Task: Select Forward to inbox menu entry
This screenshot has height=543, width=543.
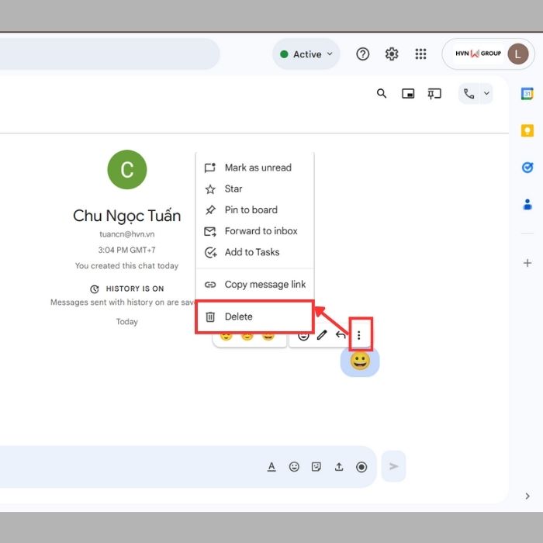Action: click(x=255, y=231)
